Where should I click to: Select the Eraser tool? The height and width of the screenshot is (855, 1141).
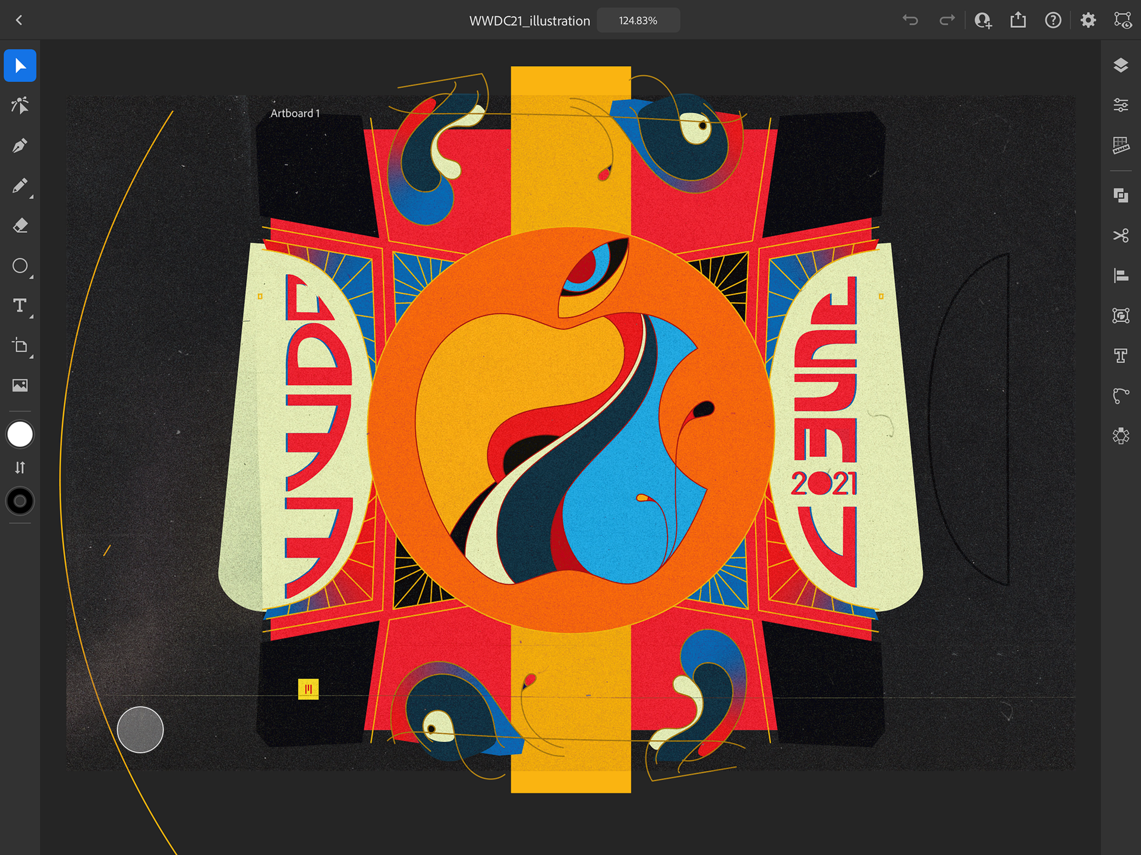[x=20, y=226]
